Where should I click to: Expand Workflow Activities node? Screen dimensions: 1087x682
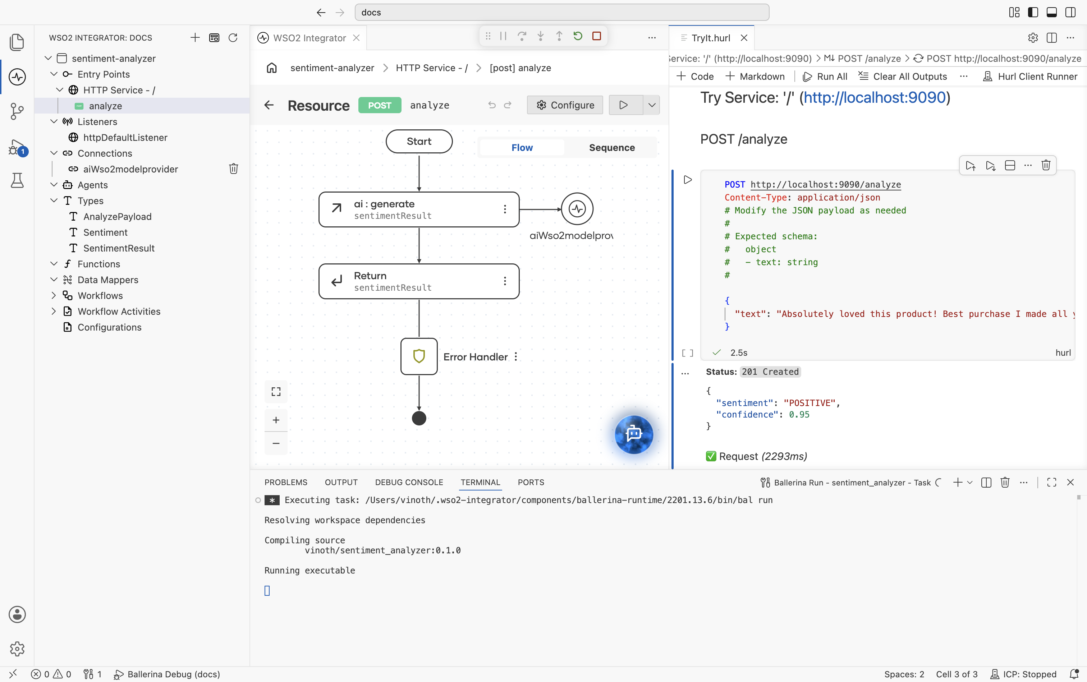54,311
